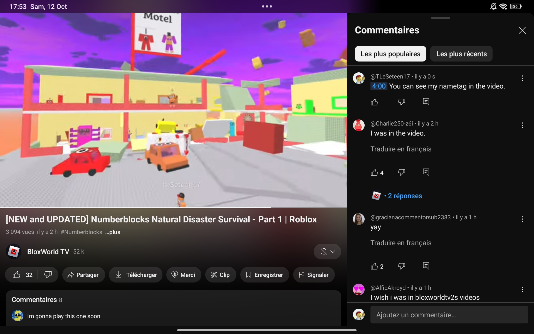
Task: Reply to the @TLeSeteen17 comment
Action: coord(426,102)
